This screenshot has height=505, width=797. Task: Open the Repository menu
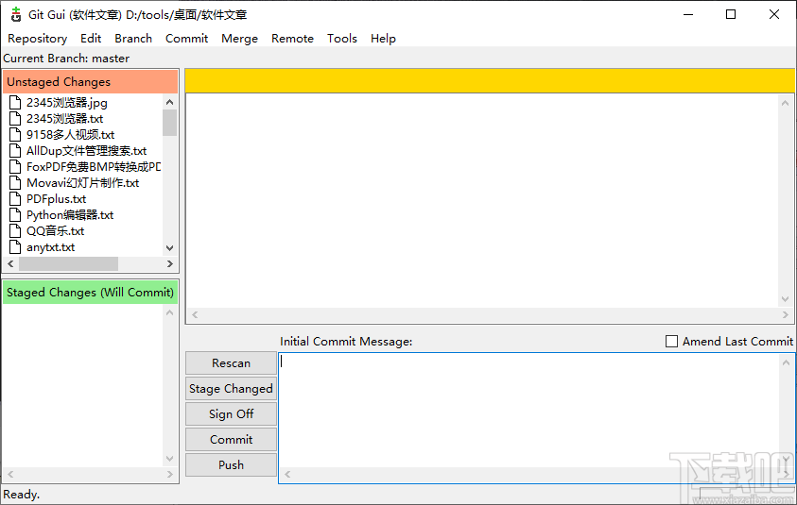(x=37, y=39)
